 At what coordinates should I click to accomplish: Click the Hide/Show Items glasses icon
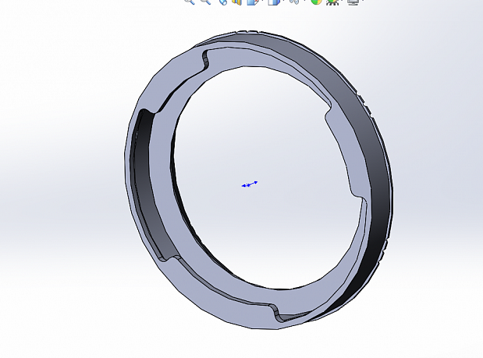click(x=294, y=2)
